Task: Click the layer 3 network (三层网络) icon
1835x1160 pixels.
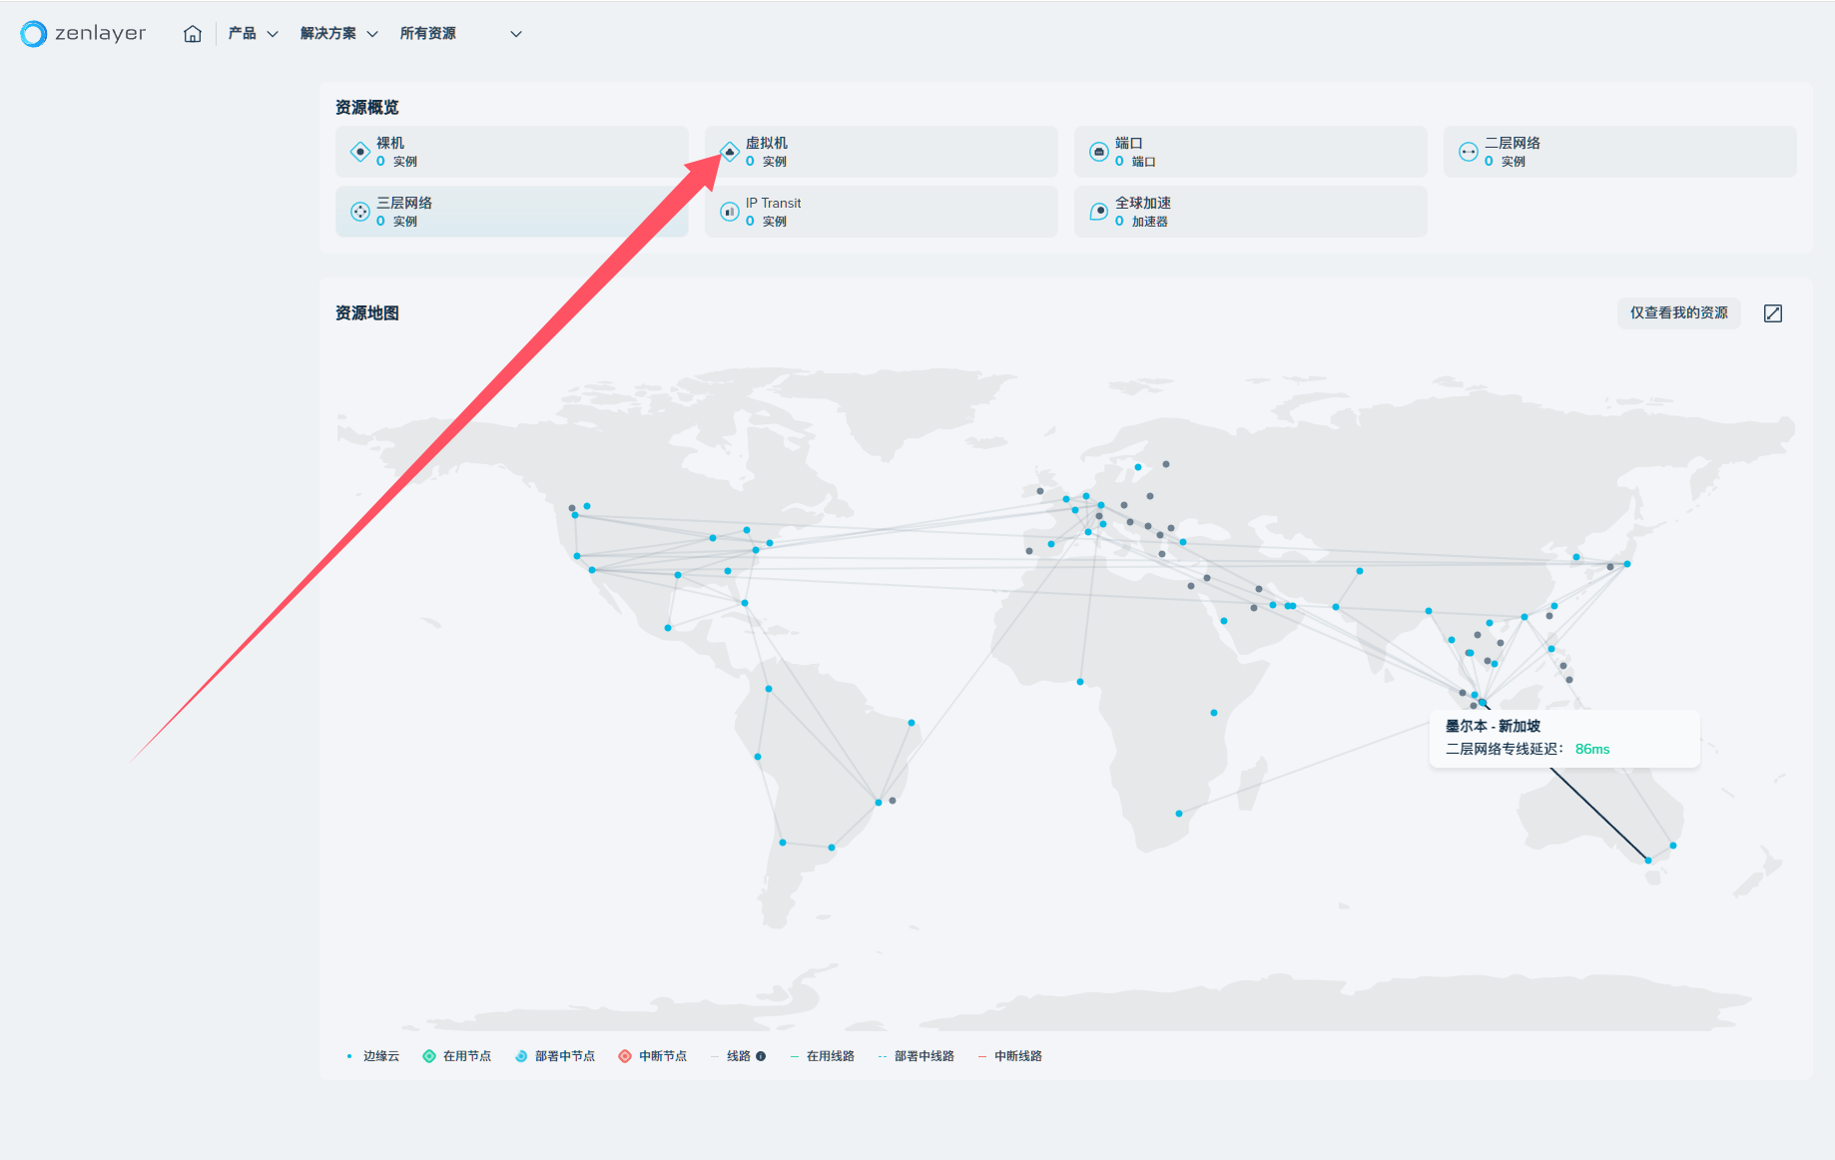Action: click(360, 212)
